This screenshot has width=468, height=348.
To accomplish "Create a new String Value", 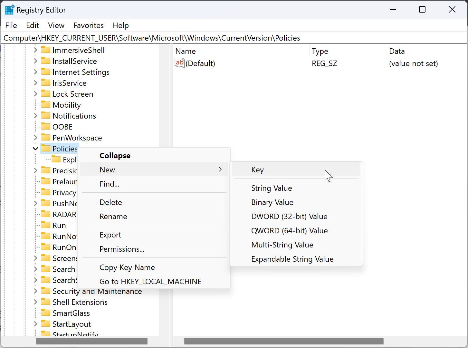I will 296,188.
